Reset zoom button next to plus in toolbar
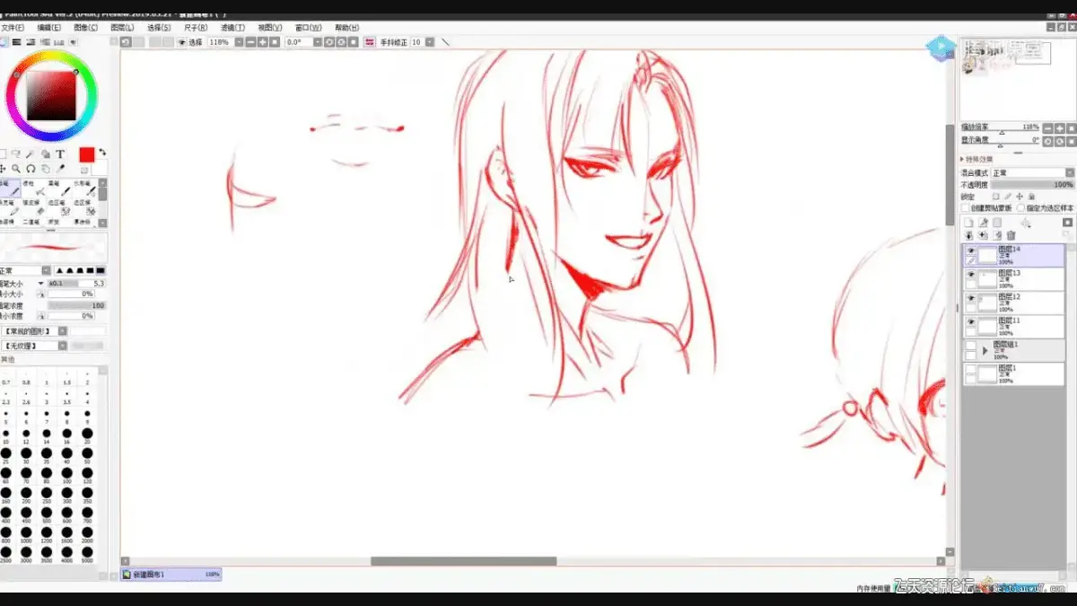Image resolution: width=1077 pixels, height=606 pixels. [275, 42]
